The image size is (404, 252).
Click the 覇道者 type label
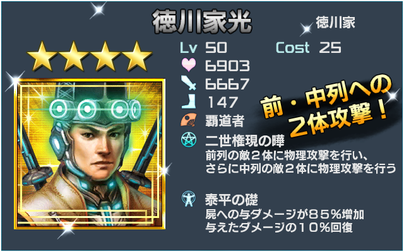point(225,120)
